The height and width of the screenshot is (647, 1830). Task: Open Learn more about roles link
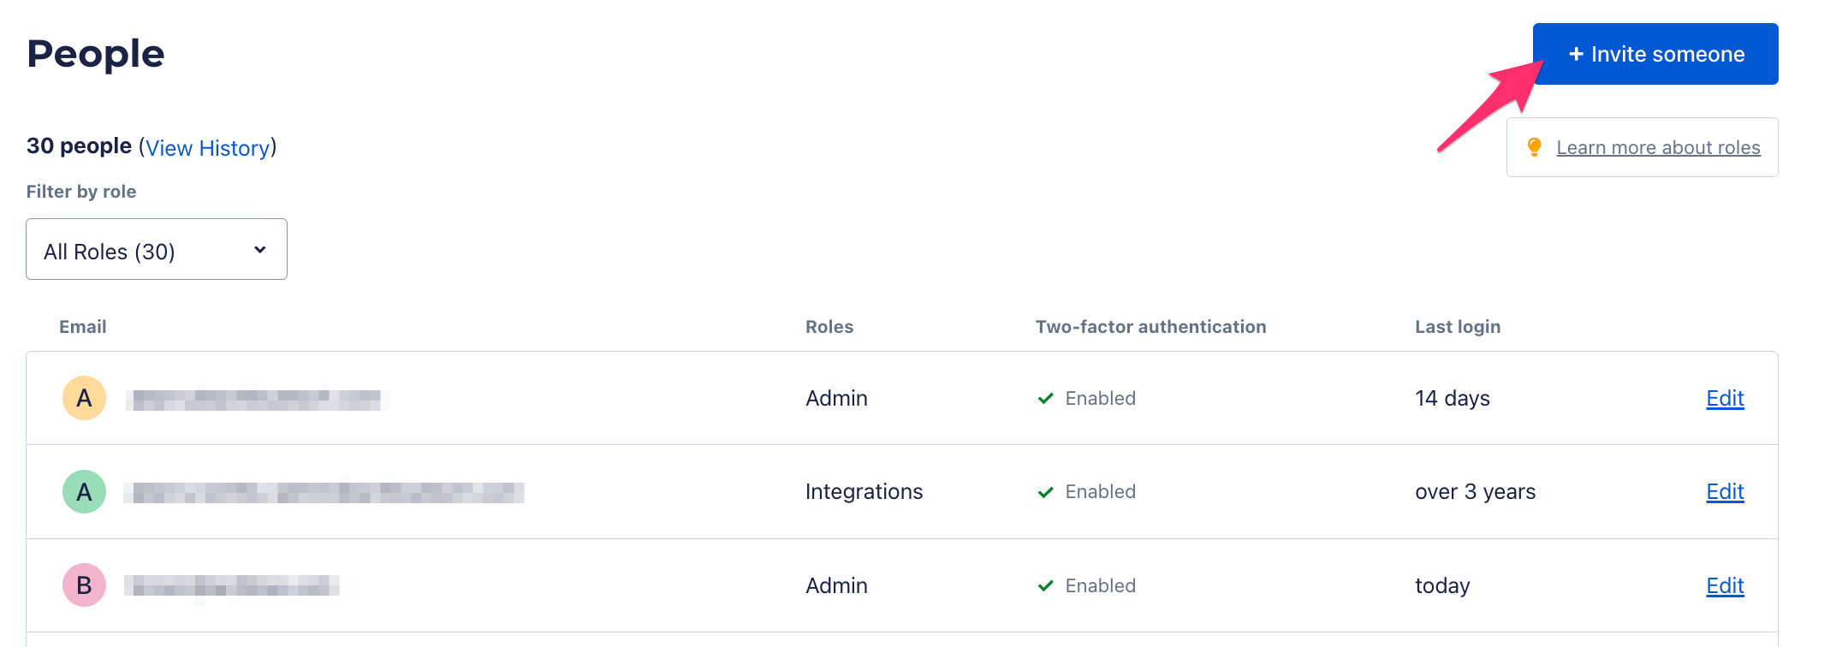1658,147
